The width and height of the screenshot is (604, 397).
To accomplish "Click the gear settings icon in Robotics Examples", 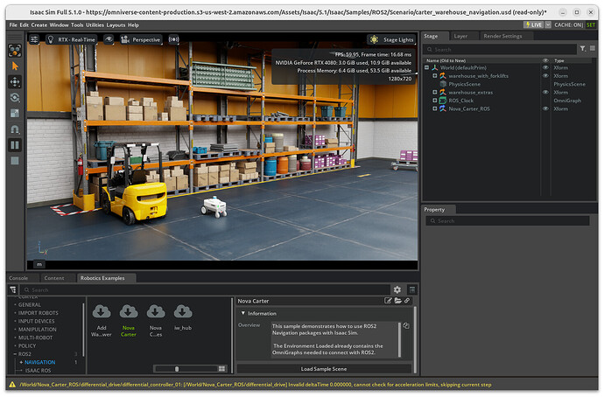I will (x=397, y=289).
